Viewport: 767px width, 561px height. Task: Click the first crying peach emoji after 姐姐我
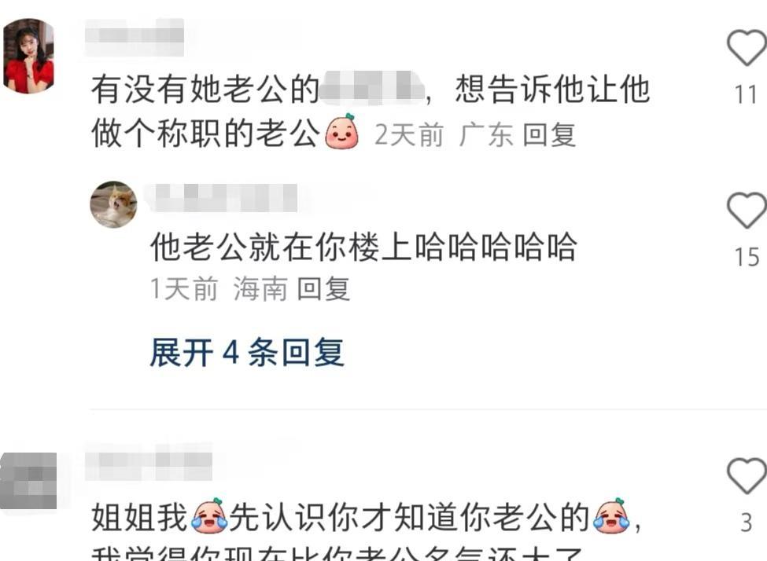[209, 515]
